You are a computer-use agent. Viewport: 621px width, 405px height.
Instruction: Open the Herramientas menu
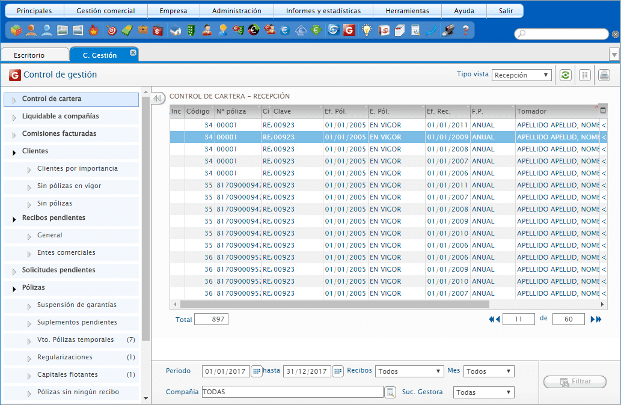tap(407, 11)
